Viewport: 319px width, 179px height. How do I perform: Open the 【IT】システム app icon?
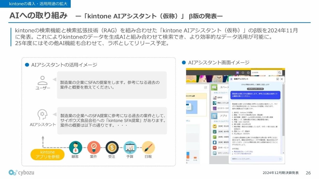(215, 153)
